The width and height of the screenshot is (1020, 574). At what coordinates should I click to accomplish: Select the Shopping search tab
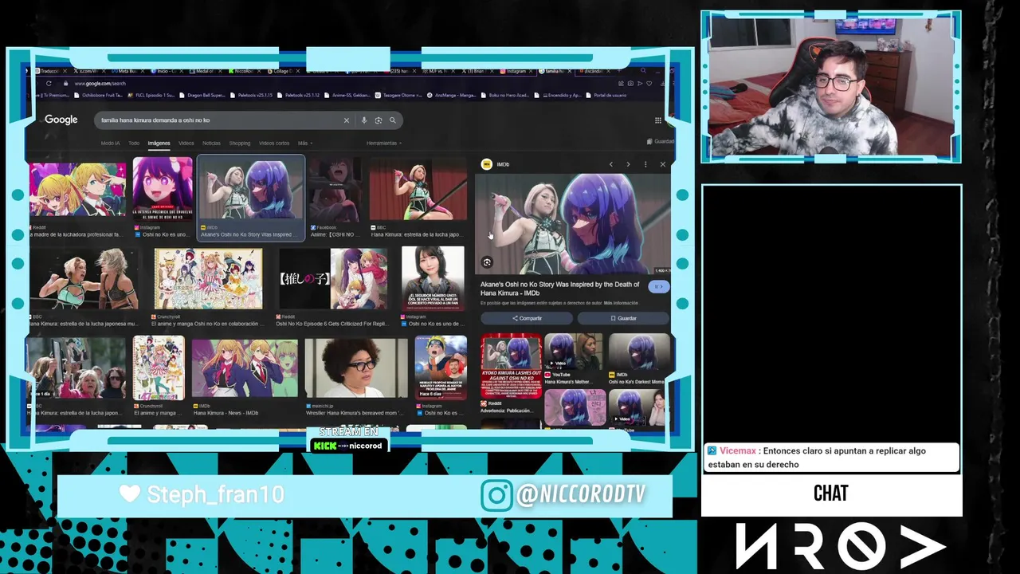click(239, 143)
